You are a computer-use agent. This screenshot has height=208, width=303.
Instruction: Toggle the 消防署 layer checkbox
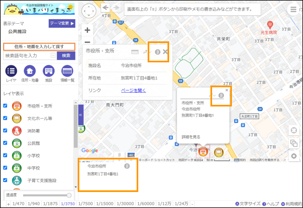[5, 130]
